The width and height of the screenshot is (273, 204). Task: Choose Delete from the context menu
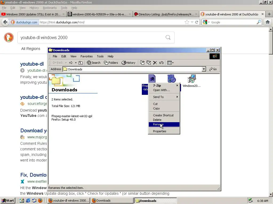point(164,120)
